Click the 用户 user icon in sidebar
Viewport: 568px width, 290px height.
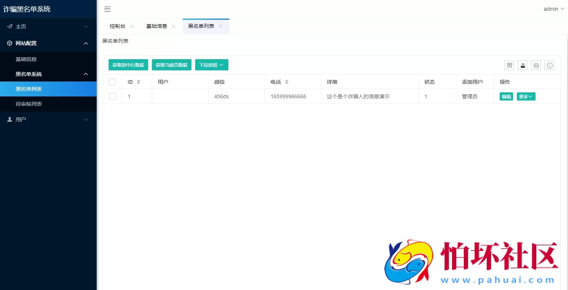tap(10, 119)
